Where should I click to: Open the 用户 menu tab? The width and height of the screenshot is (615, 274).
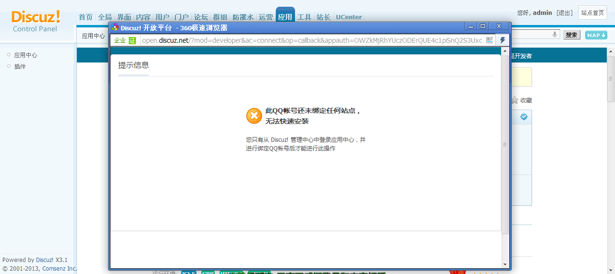tap(162, 17)
